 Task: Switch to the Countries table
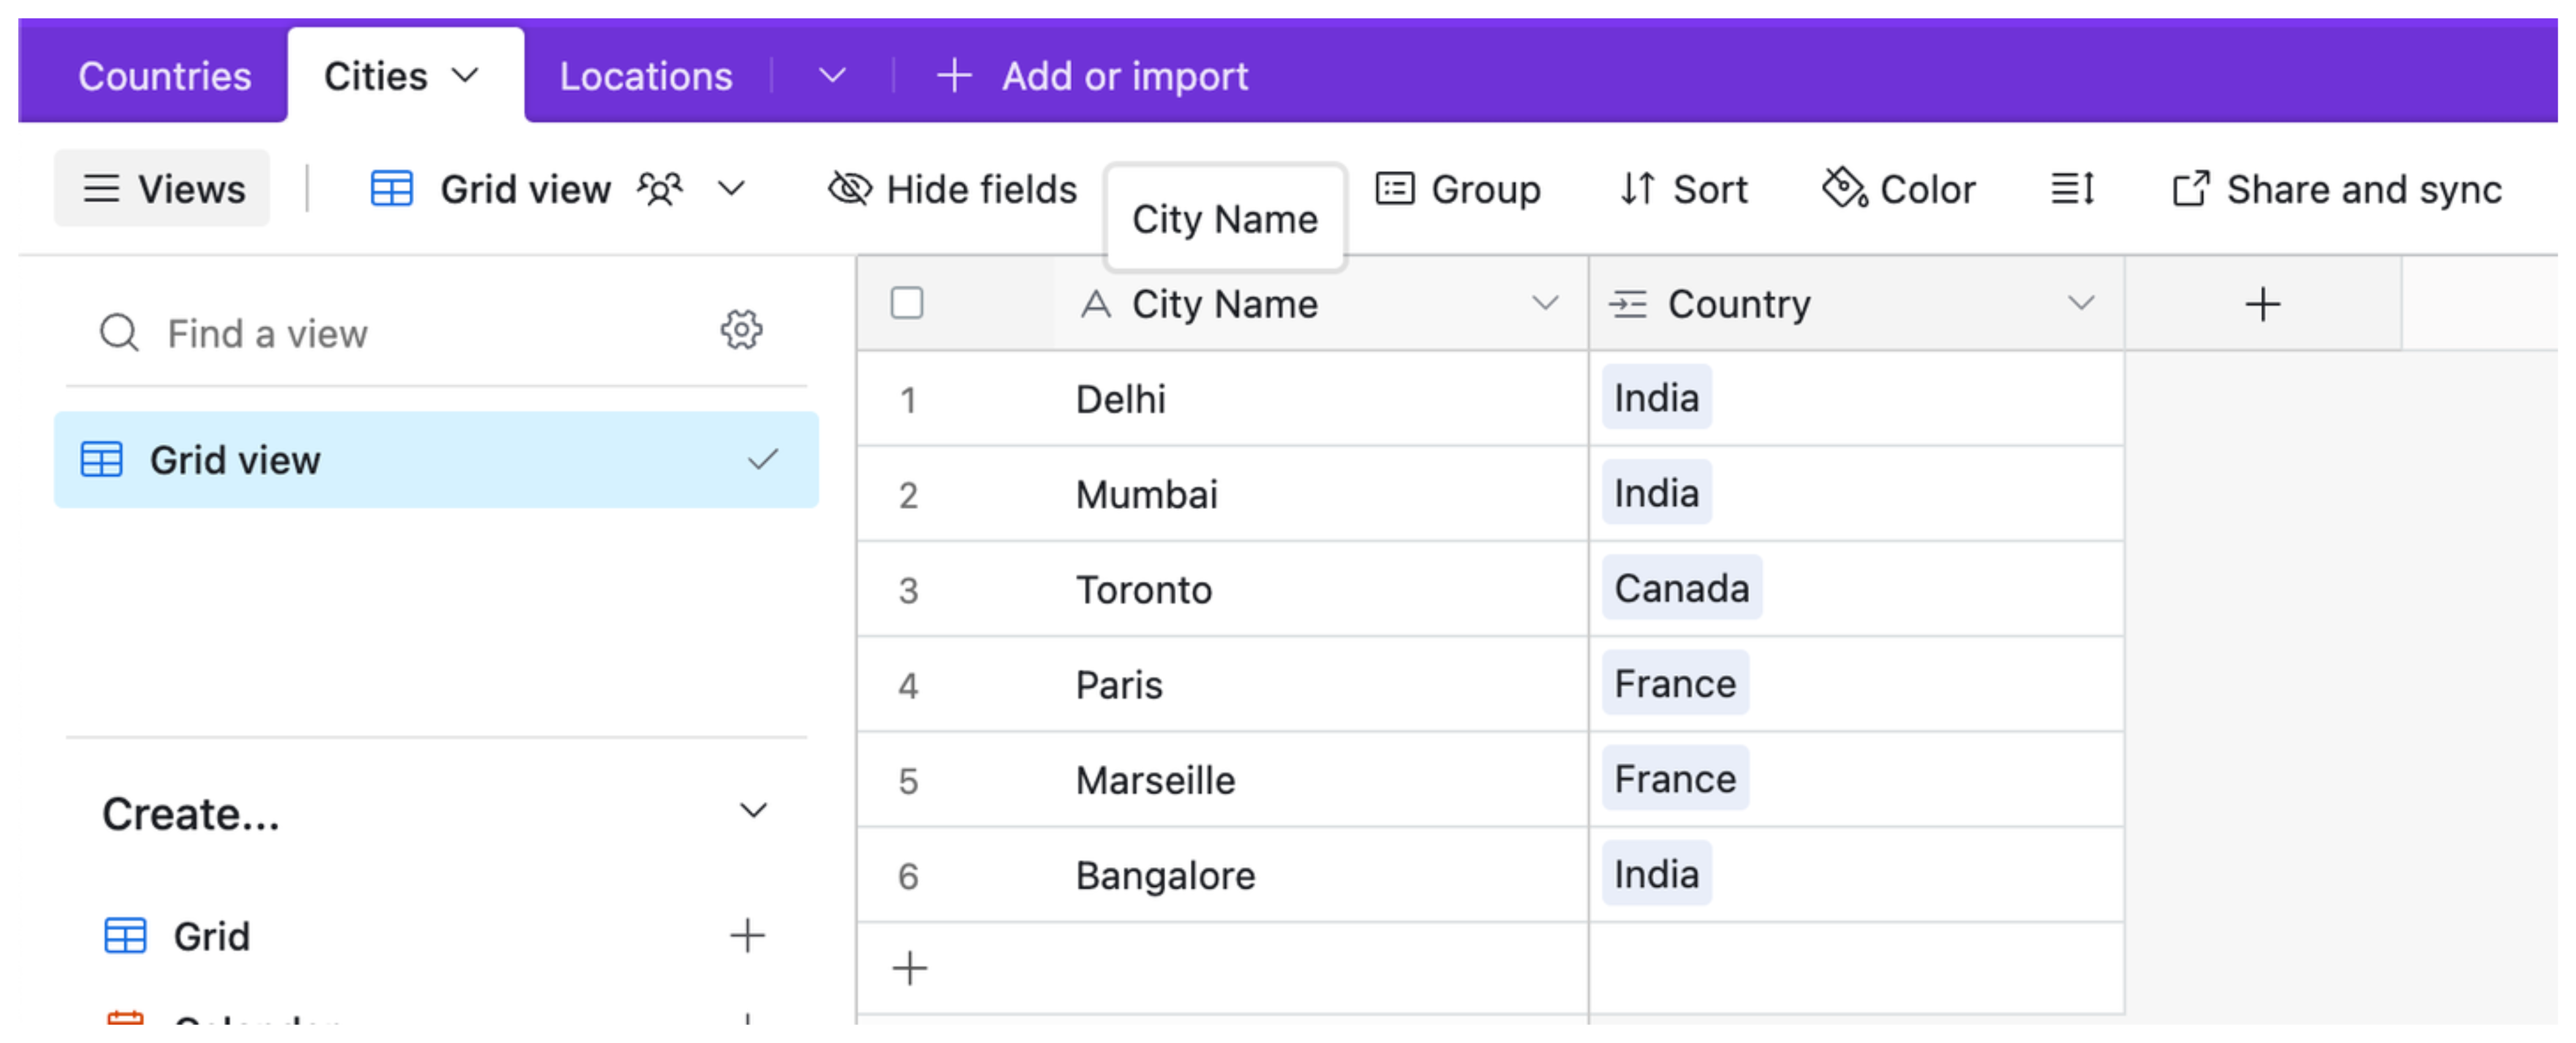pyautogui.click(x=165, y=74)
